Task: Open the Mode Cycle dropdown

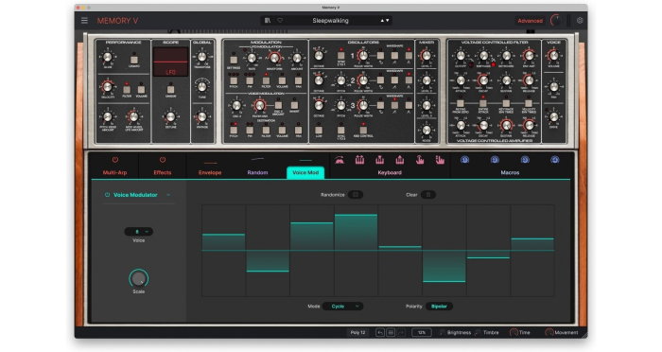Action: [x=342, y=307]
